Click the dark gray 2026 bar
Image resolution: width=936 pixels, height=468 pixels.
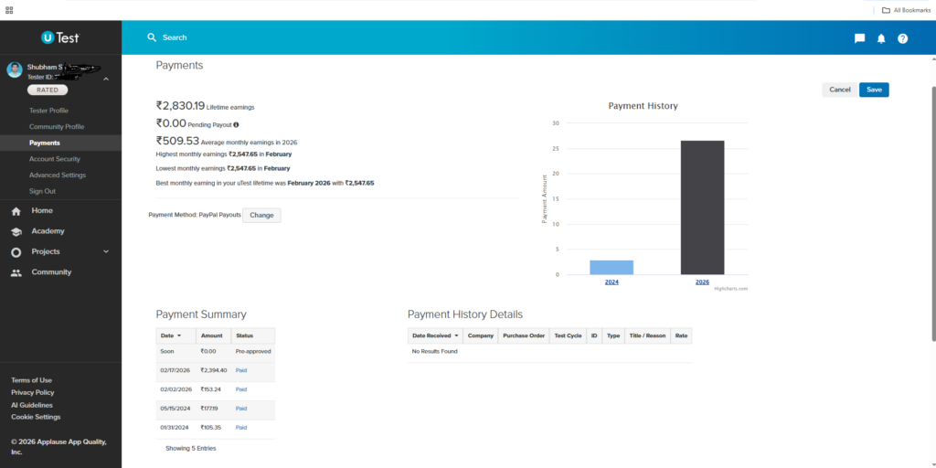pyautogui.click(x=703, y=207)
